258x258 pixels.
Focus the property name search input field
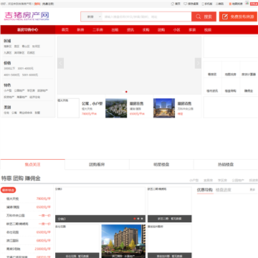pos(147,16)
